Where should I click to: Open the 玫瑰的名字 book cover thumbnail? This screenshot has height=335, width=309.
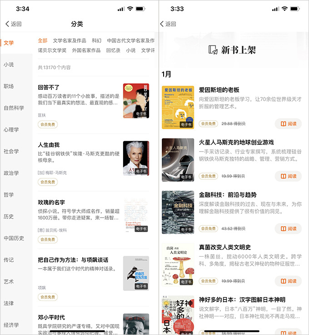click(136, 216)
